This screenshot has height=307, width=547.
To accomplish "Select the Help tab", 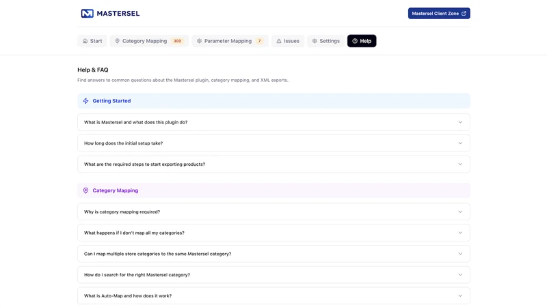I will point(362,41).
